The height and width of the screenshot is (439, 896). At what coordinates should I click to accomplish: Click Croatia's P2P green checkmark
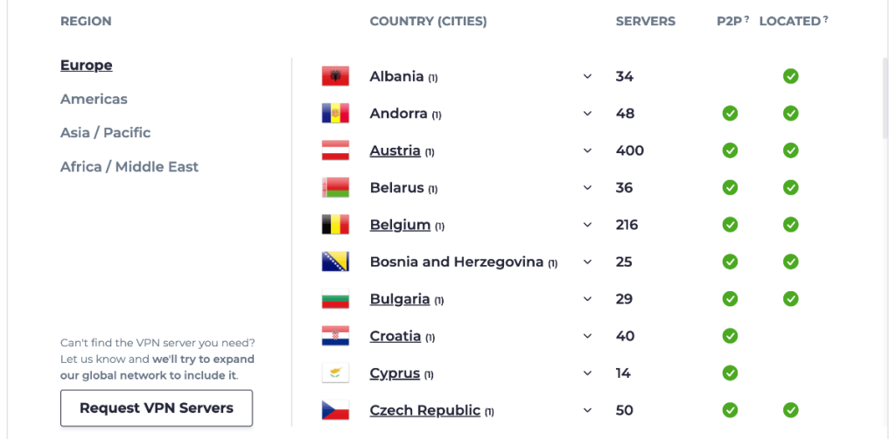pos(730,336)
